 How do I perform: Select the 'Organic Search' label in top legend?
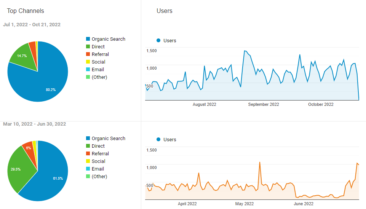[x=108, y=39]
